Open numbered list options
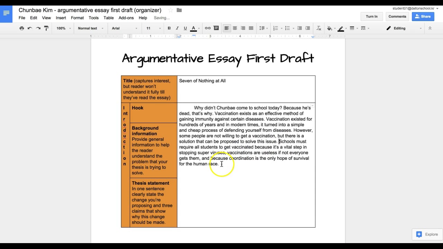Screen dimensions: 443x249 [277, 28]
